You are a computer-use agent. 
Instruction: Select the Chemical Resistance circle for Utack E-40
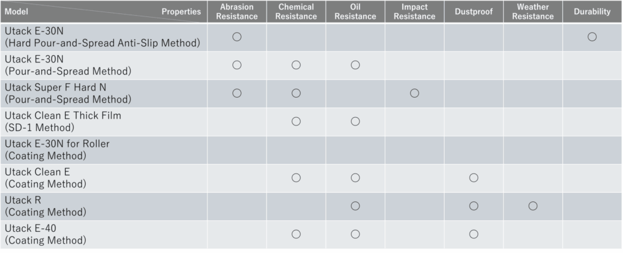pos(296,234)
